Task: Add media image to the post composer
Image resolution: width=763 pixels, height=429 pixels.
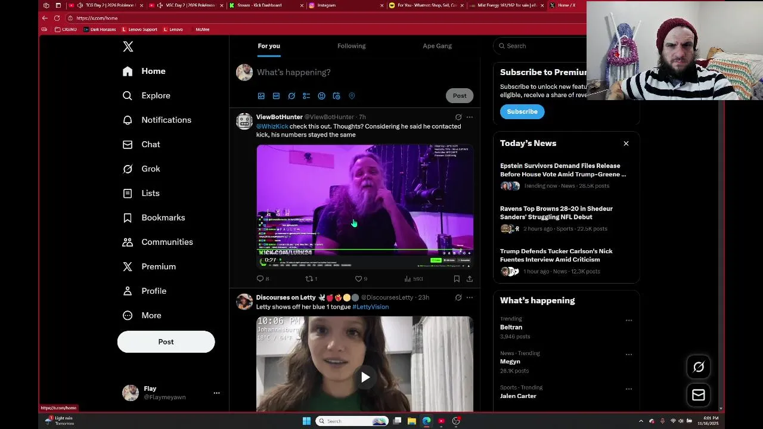Action: 261,96
